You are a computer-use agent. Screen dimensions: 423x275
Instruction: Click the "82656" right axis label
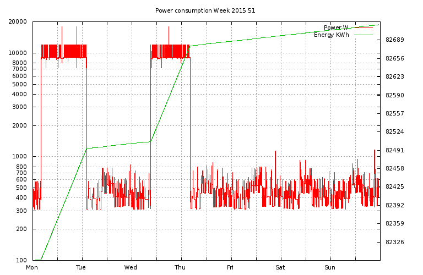(395, 58)
